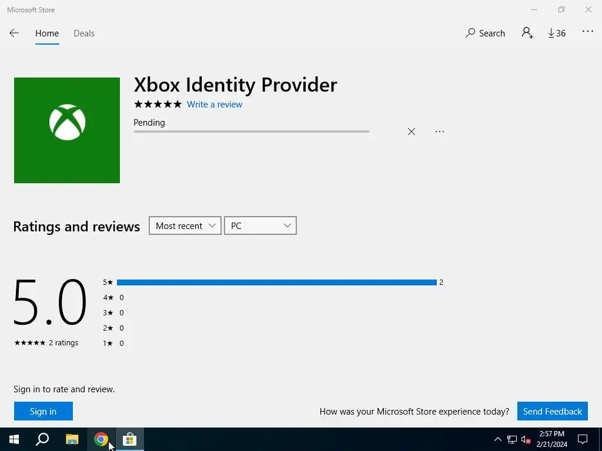The width and height of the screenshot is (602, 451).
Task: Click the five-star rating under app title
Action: click(x=158, y=105)
